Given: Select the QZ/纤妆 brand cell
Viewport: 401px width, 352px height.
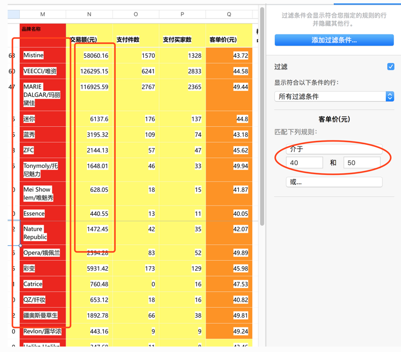Looking at the screenshot, I should coord(43,300).
